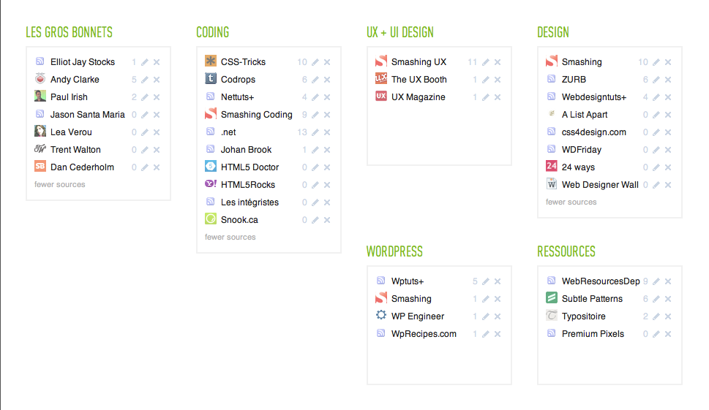Remove the CSS-Tricks source with its X
The height and width of the screenshot is (410, 709).
point(327,62)
